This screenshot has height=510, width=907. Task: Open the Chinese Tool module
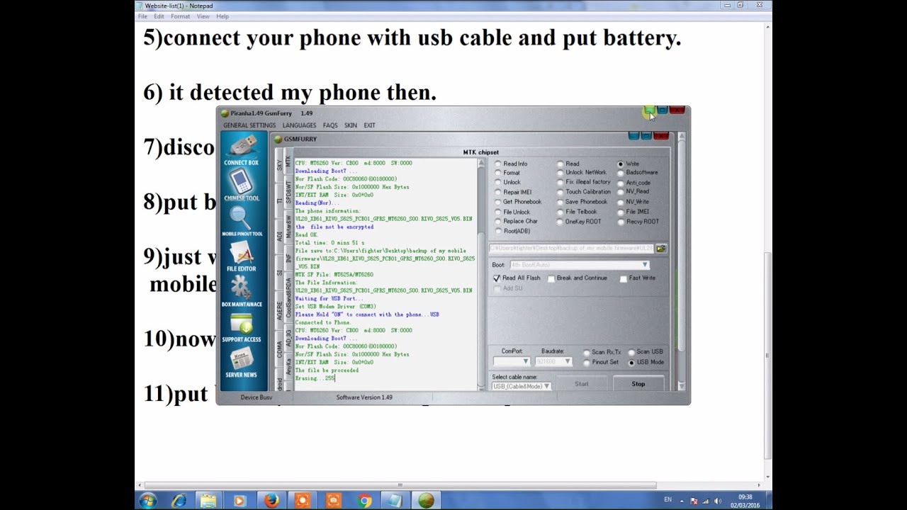pos(242,186)
